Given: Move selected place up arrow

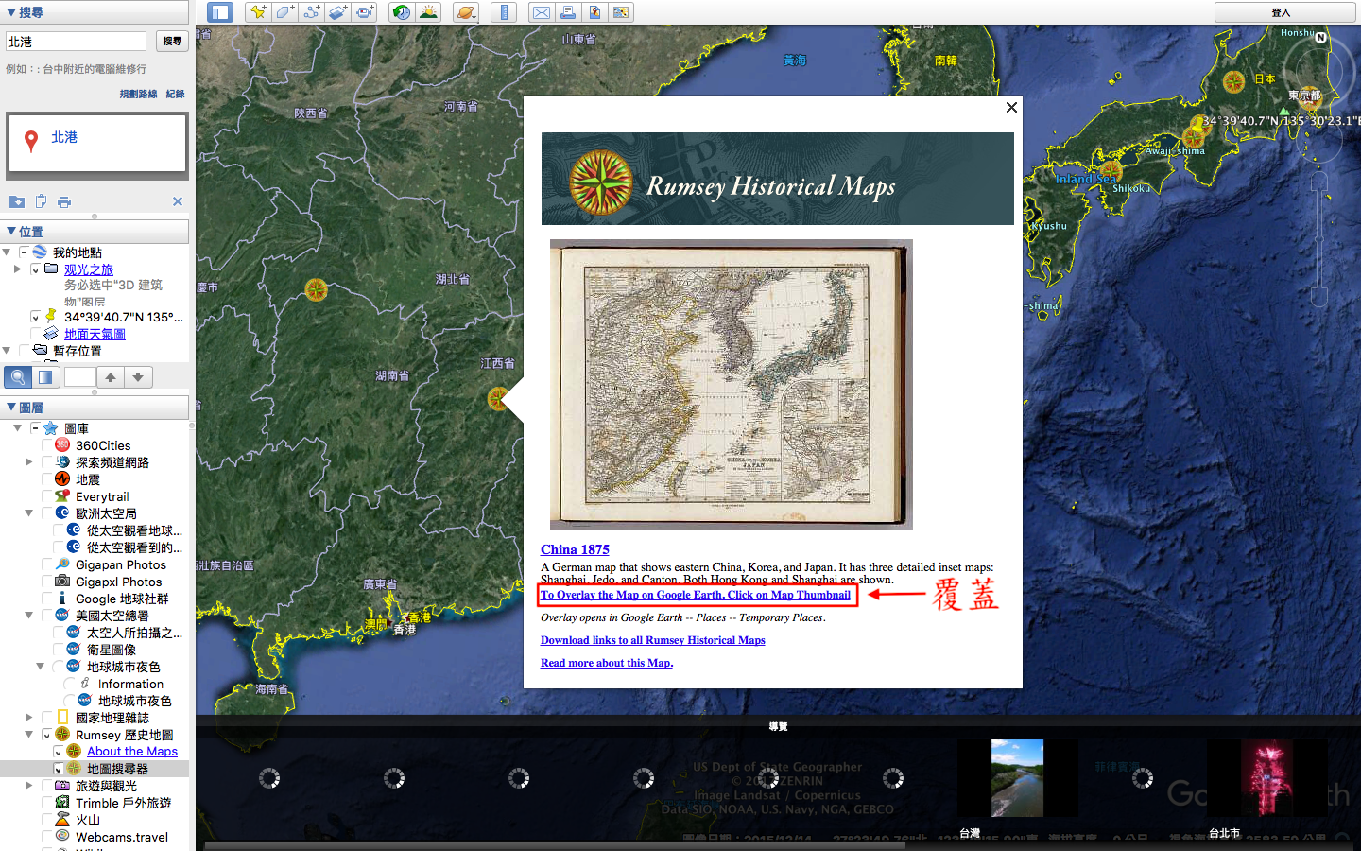Looking at the screenshot, I should coord(111,377).
